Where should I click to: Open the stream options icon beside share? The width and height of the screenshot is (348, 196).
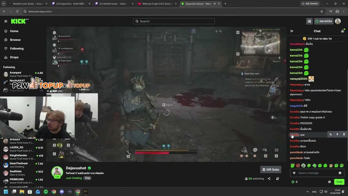click(x=278, y=179)
